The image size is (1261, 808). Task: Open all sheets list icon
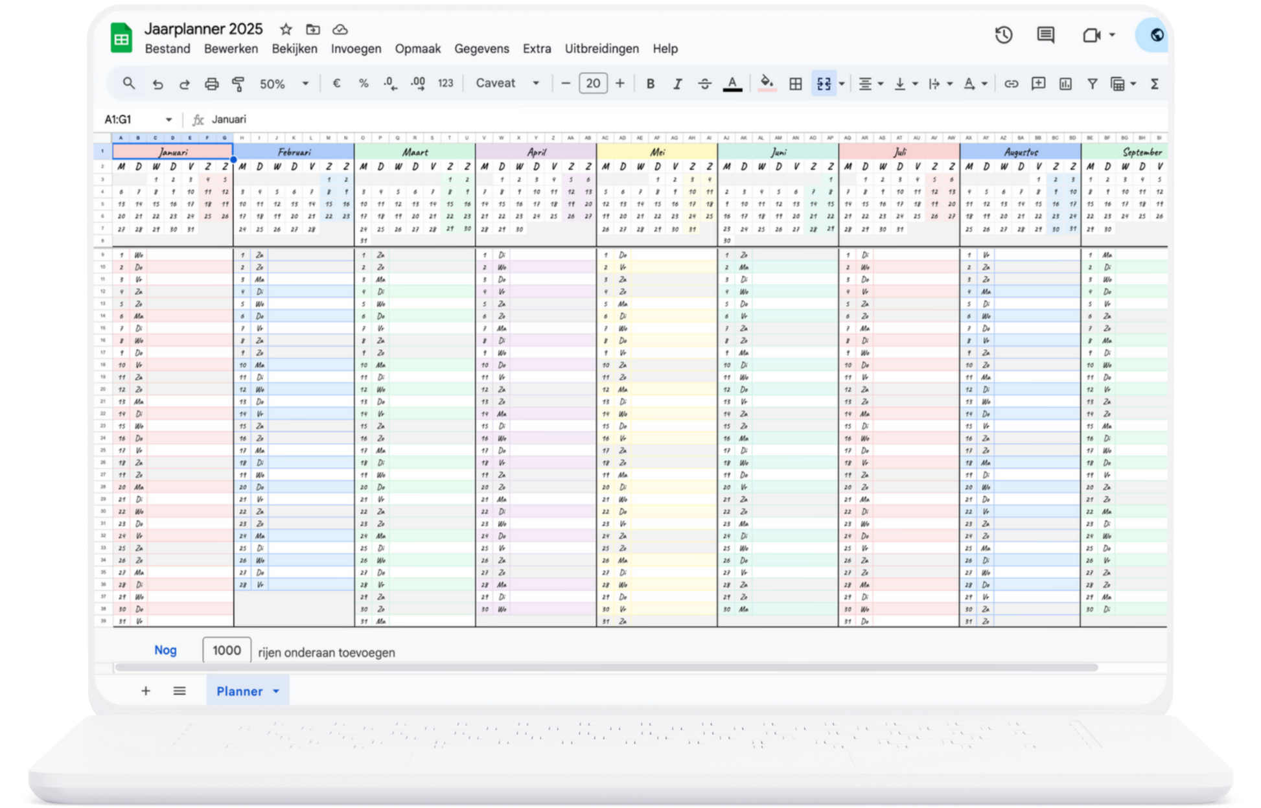tap(179, 691)
